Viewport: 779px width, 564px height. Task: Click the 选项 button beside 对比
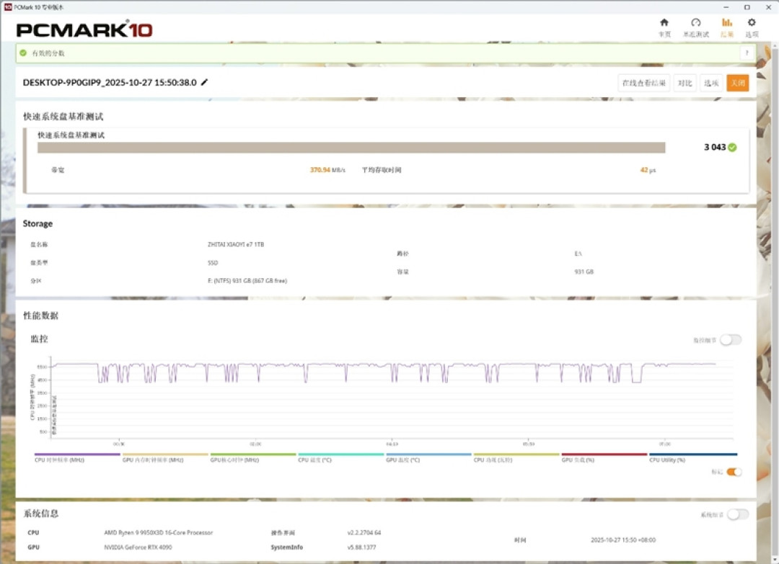(x=711, y=83)
